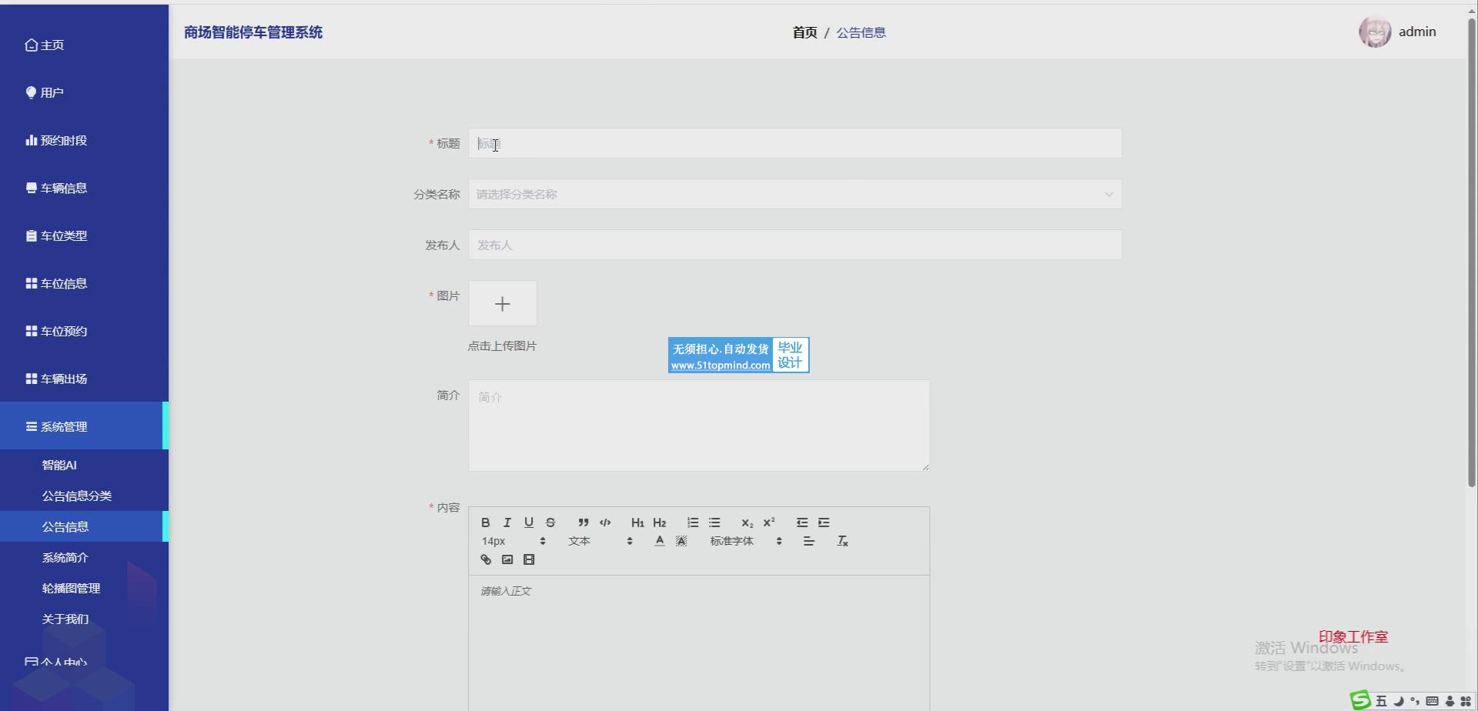This screenshot has height=711, width=1478.
Task: Click the plus button to upload image
Action: pyautogui.click(x=503, y=304)
